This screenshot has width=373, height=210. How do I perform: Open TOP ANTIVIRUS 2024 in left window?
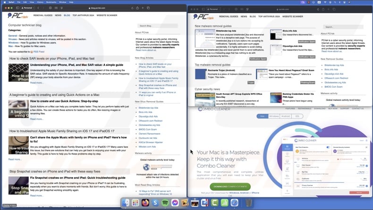pos(83,15)
